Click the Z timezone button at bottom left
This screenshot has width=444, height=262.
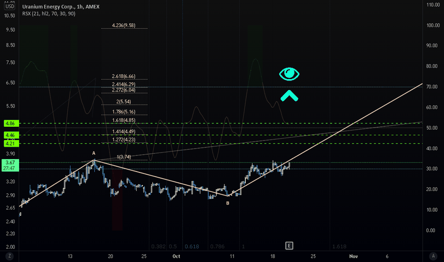10,256
